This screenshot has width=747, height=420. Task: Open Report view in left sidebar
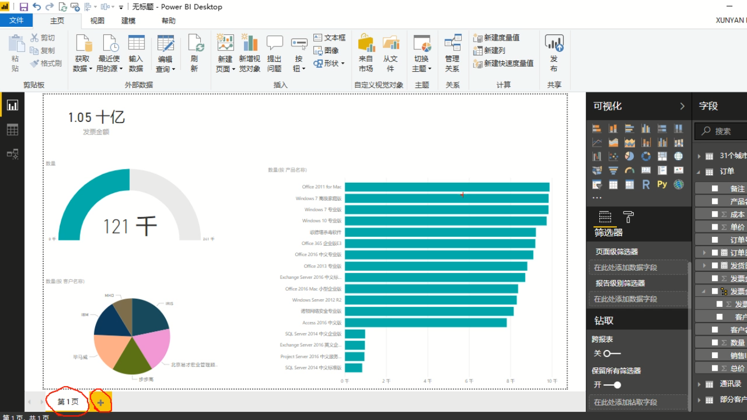pyautogui.click(x=12, y=105)
